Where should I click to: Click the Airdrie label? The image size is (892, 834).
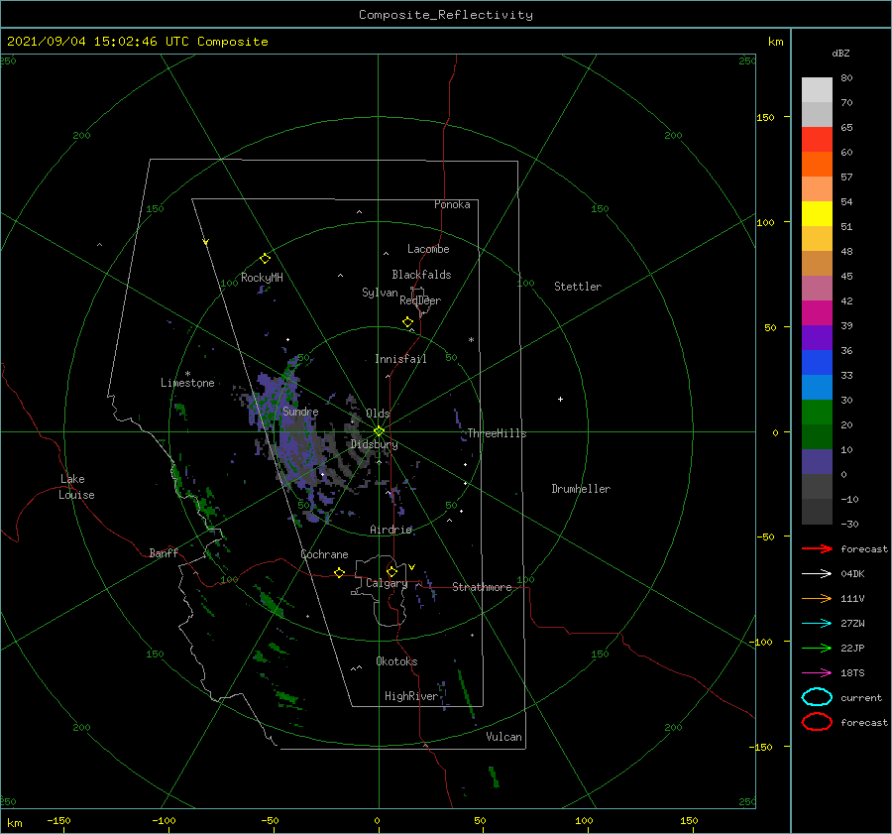click(x=390, y=530)
